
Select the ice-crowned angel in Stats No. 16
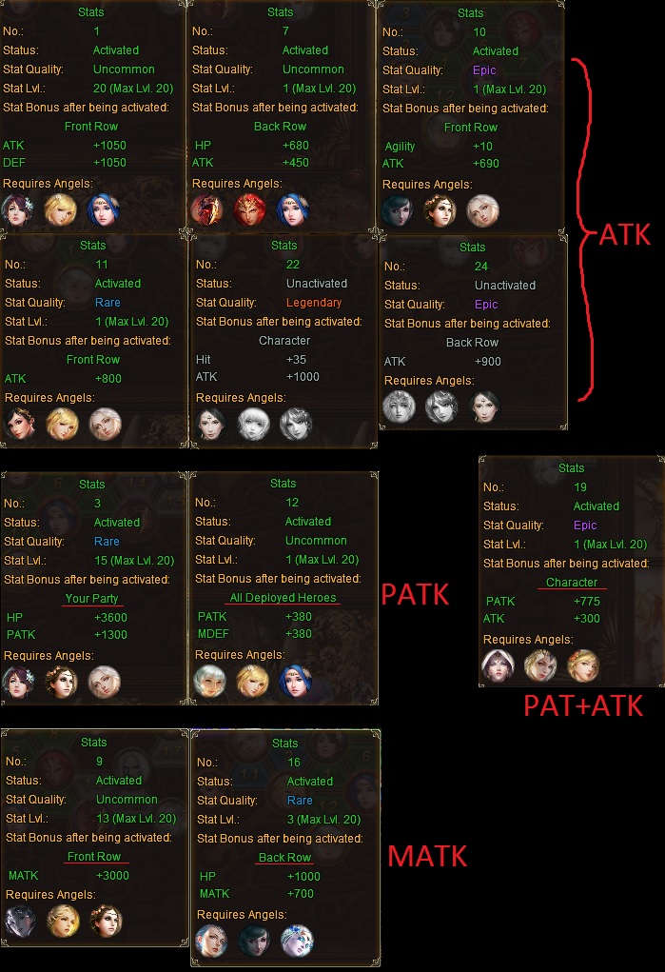coord(297,941)
